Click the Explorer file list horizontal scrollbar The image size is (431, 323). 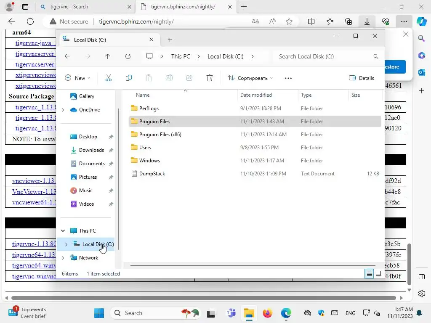pyautogui.click(x=253, y=265)
